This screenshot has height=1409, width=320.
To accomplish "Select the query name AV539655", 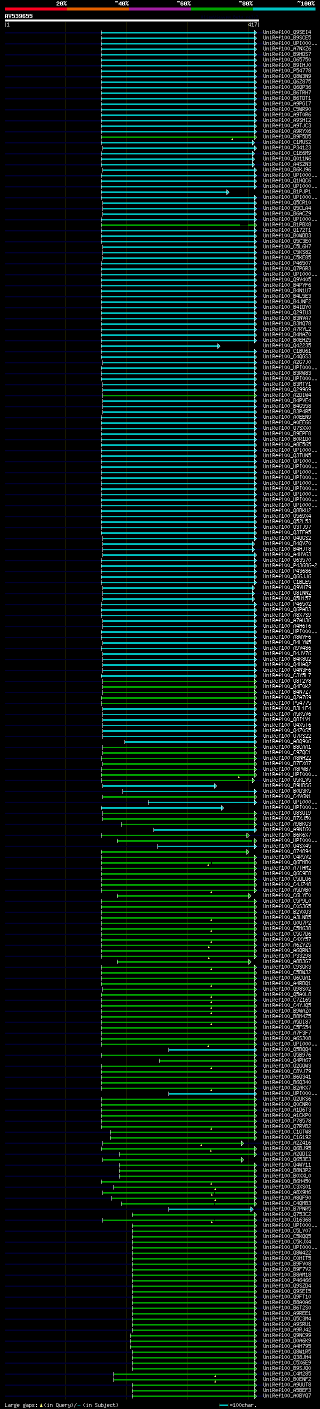I will coord(18,16).
